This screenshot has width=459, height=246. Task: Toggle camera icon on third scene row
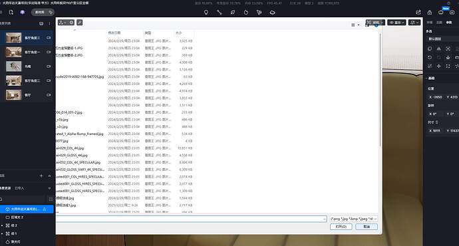pyautogui.click(x=49, y=66)
